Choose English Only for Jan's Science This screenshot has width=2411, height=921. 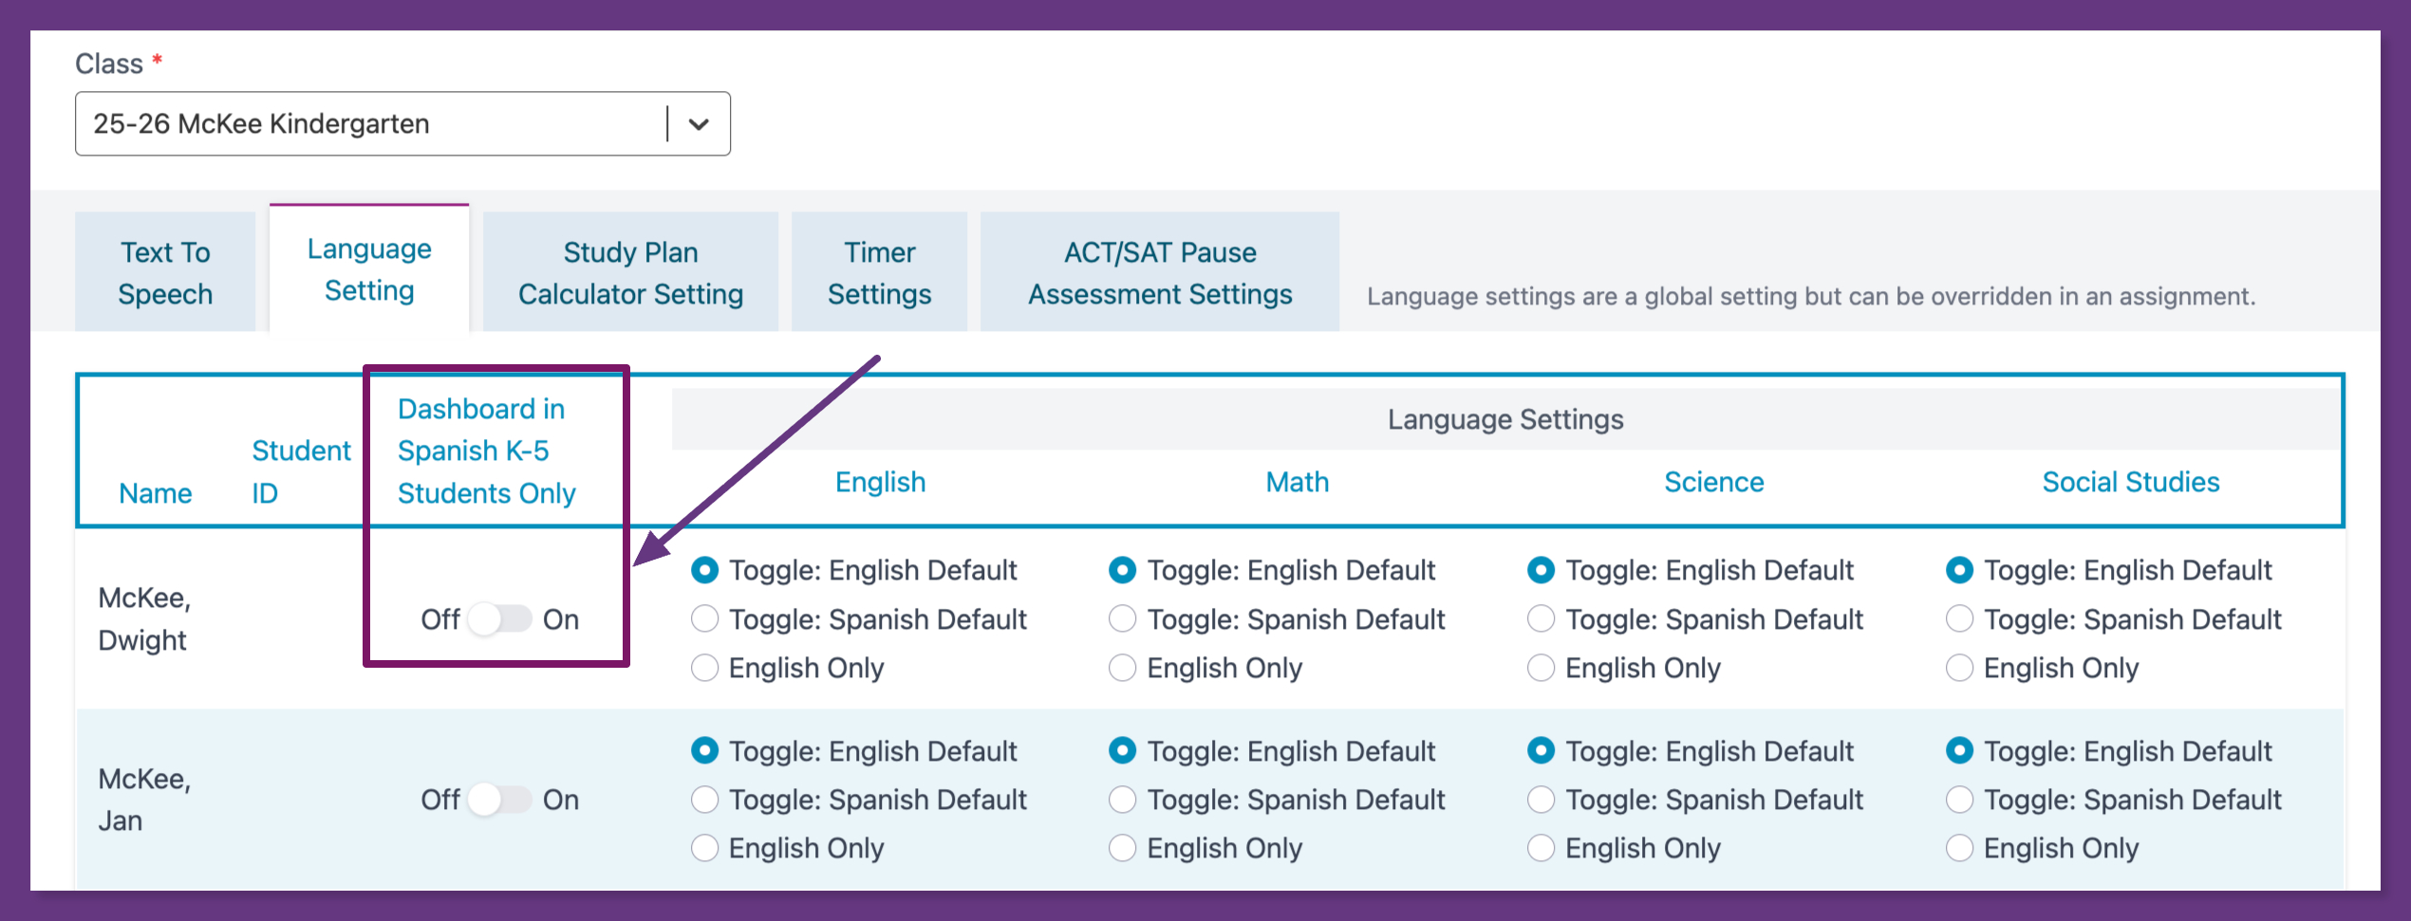[1541, 848]
